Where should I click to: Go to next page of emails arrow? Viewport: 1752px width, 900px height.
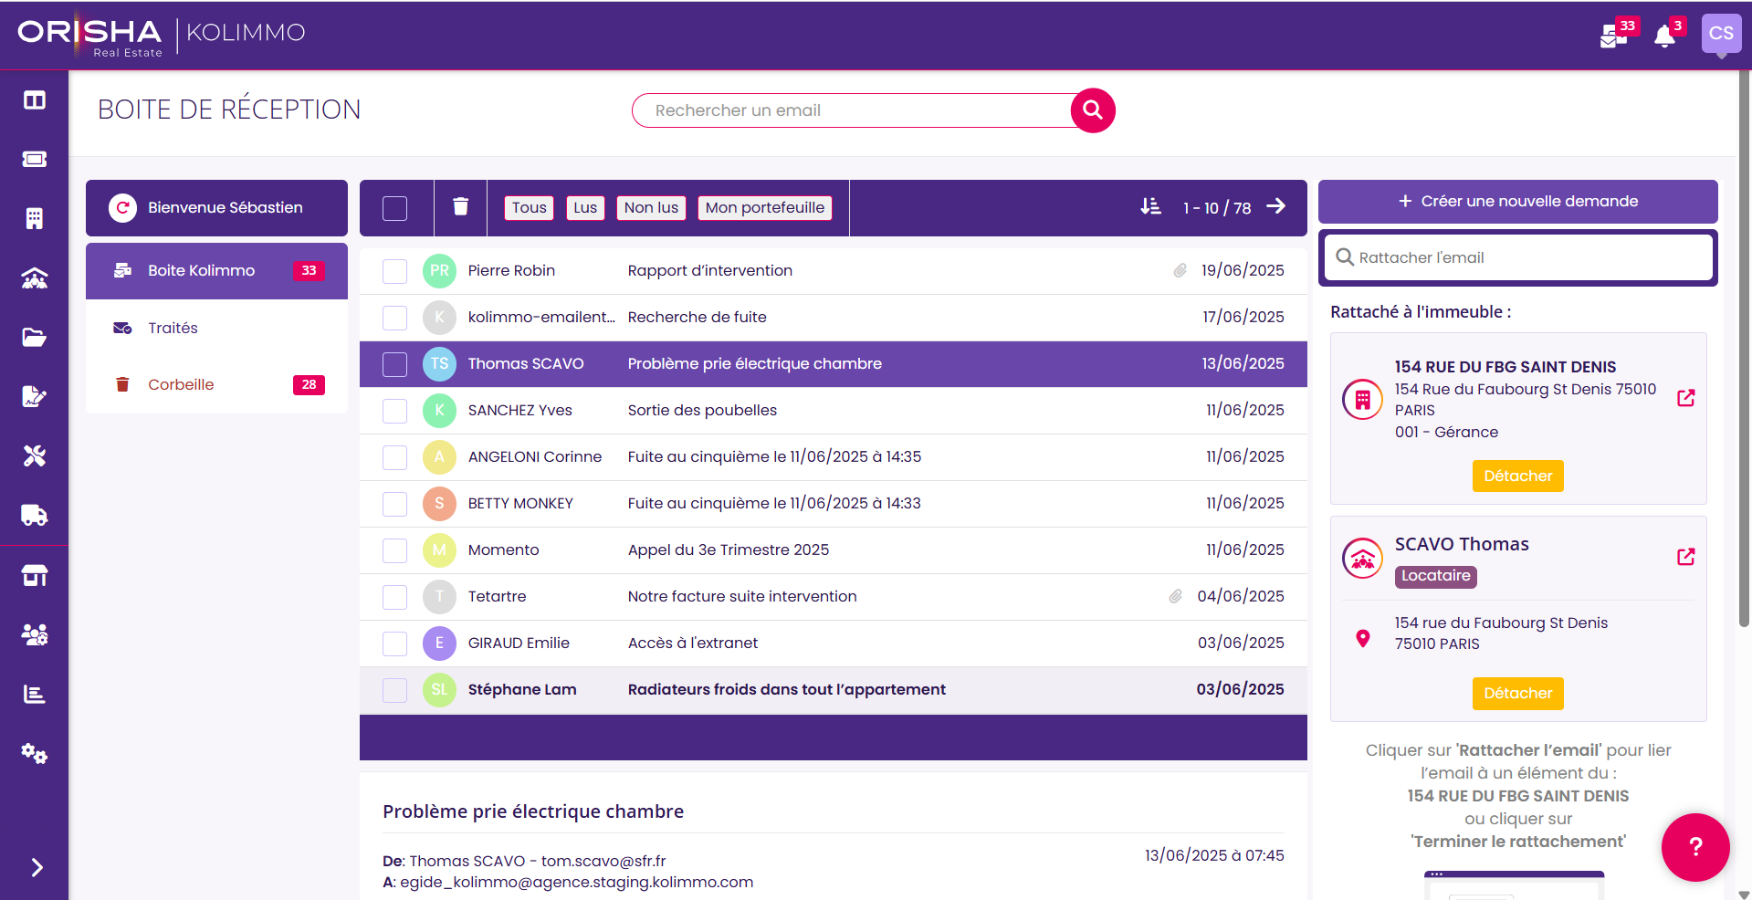(x=1276, y=207)
